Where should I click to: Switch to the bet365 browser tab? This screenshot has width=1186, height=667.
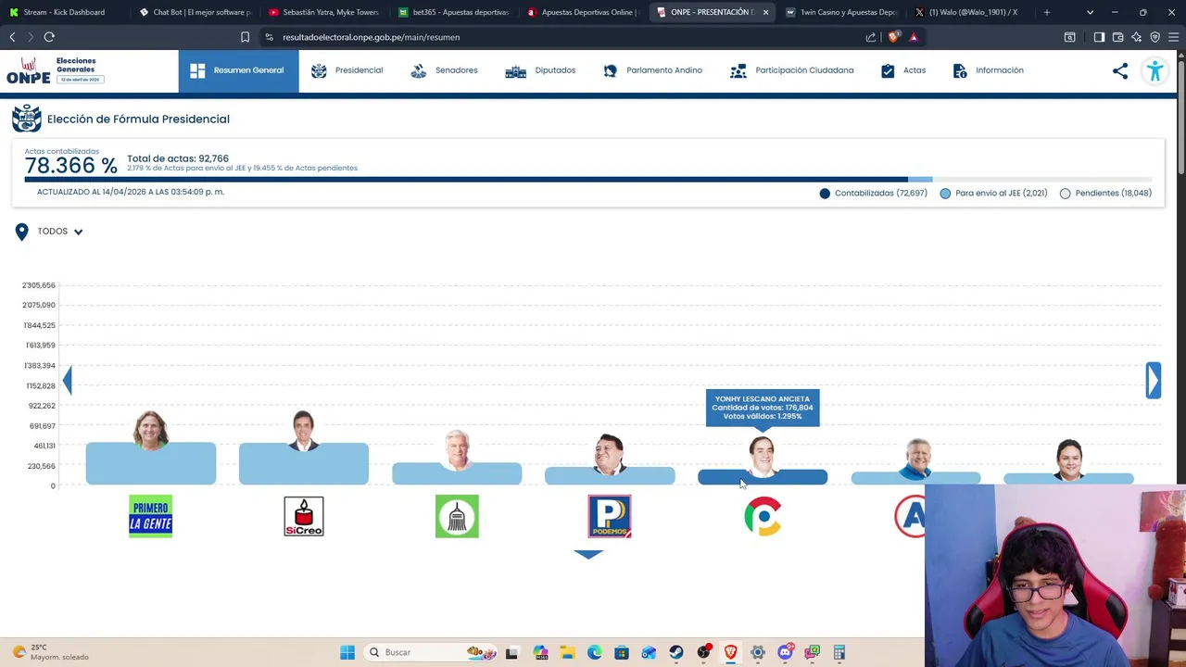click(x=453, y=12)
